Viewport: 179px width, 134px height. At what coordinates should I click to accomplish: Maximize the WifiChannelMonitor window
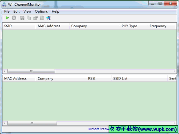(160, 3)
